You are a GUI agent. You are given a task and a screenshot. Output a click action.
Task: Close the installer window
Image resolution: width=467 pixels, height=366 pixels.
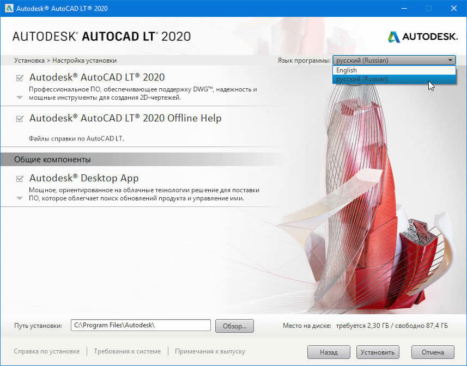click(x=453, y=8)
